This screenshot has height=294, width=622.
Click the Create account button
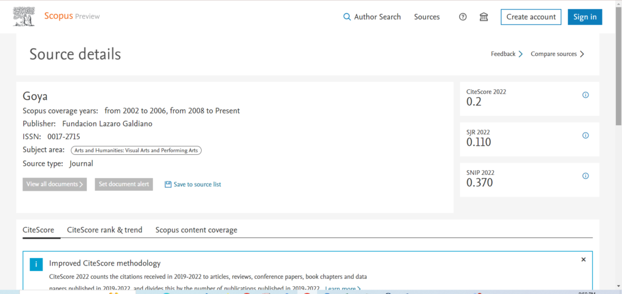pyautogui.click(x=531, y=17)
